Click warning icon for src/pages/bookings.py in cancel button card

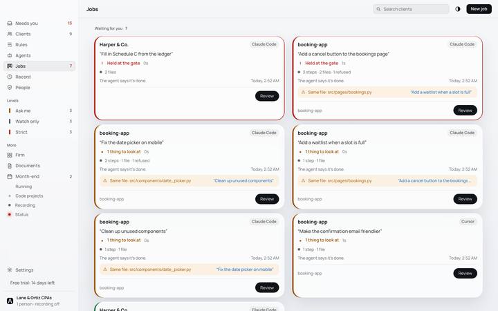click(x=303, y=93)
